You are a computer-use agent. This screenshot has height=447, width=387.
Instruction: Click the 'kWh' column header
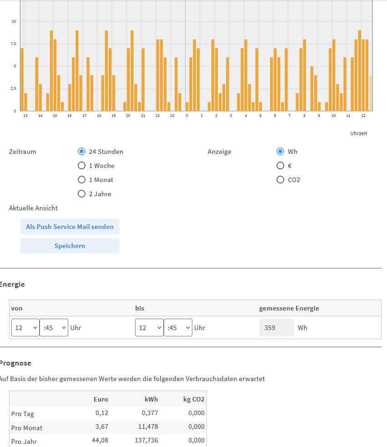point(151,399)
